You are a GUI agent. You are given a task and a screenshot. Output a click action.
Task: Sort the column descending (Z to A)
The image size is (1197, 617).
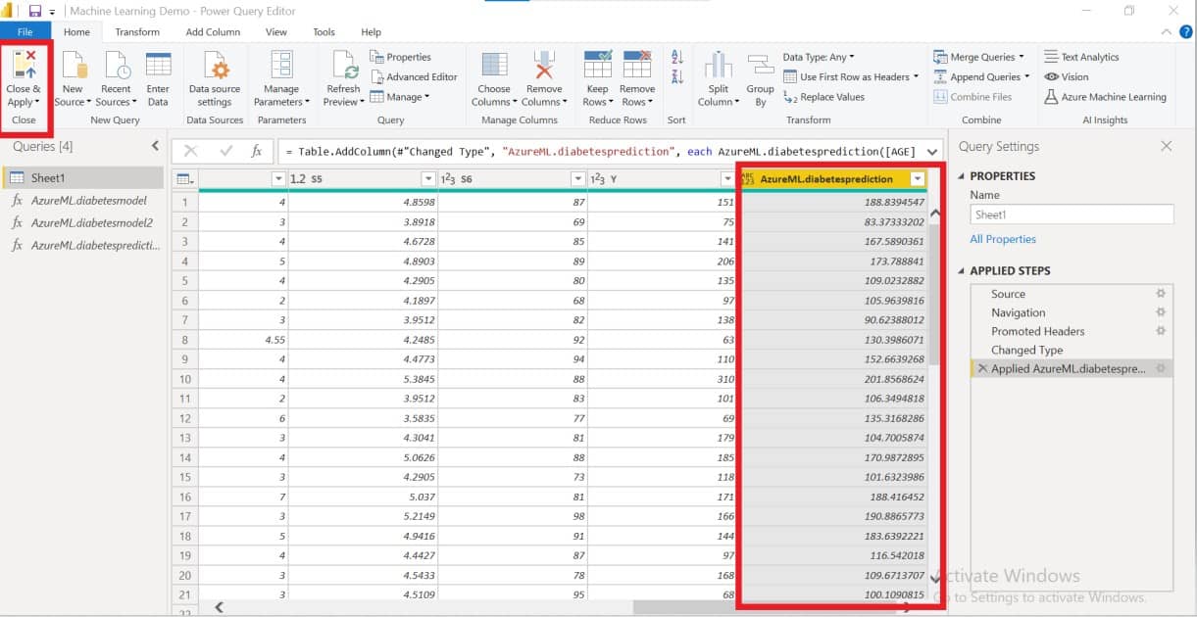click(677, 78)
